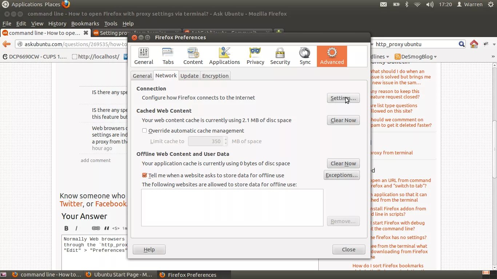Switch to the Encryption sub-tab
This screenshot has height=279, width=497.
pos(215,76)
